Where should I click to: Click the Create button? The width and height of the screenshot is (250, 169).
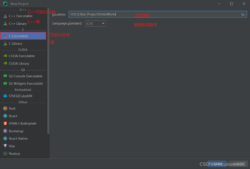click(217, 164)
